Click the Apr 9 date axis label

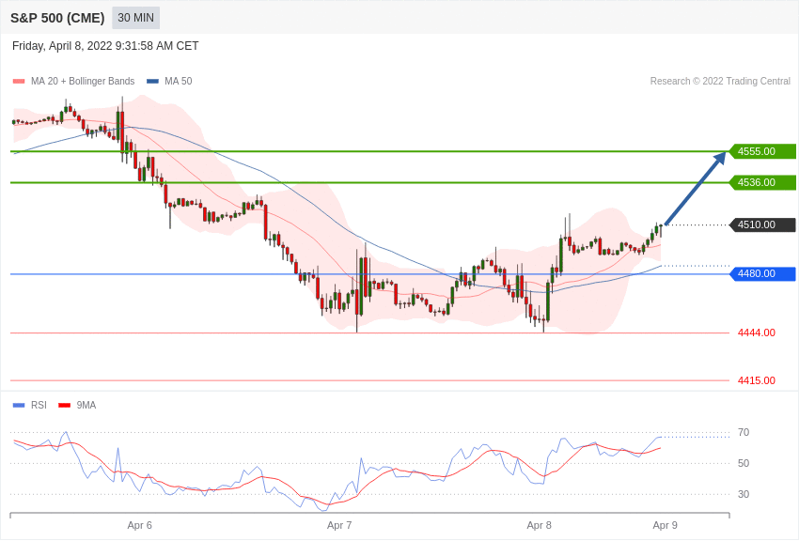(665, 525)
